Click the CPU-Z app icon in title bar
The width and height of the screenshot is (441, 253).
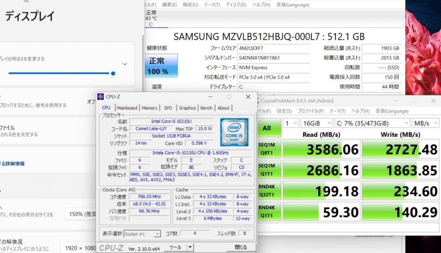click(x=101, y=97)
